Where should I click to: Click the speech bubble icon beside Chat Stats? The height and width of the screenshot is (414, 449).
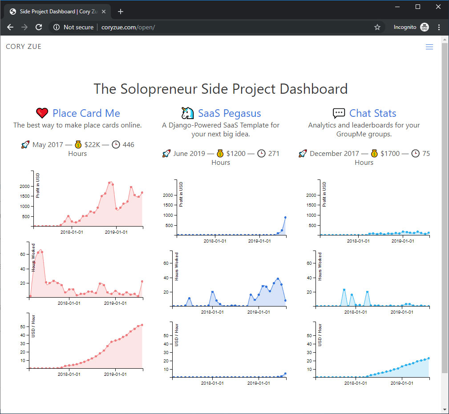coord(339,113)
